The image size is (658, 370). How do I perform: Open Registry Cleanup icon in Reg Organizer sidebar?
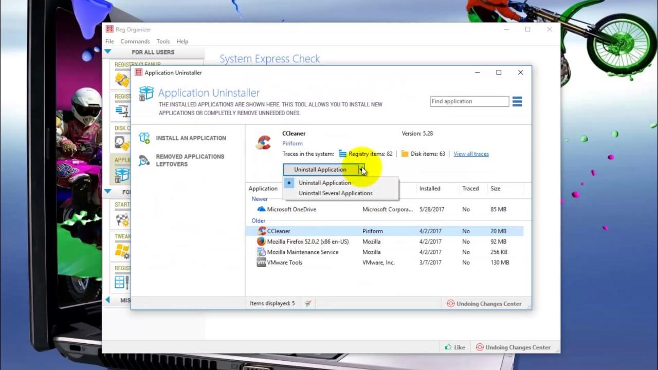point(122,80)
